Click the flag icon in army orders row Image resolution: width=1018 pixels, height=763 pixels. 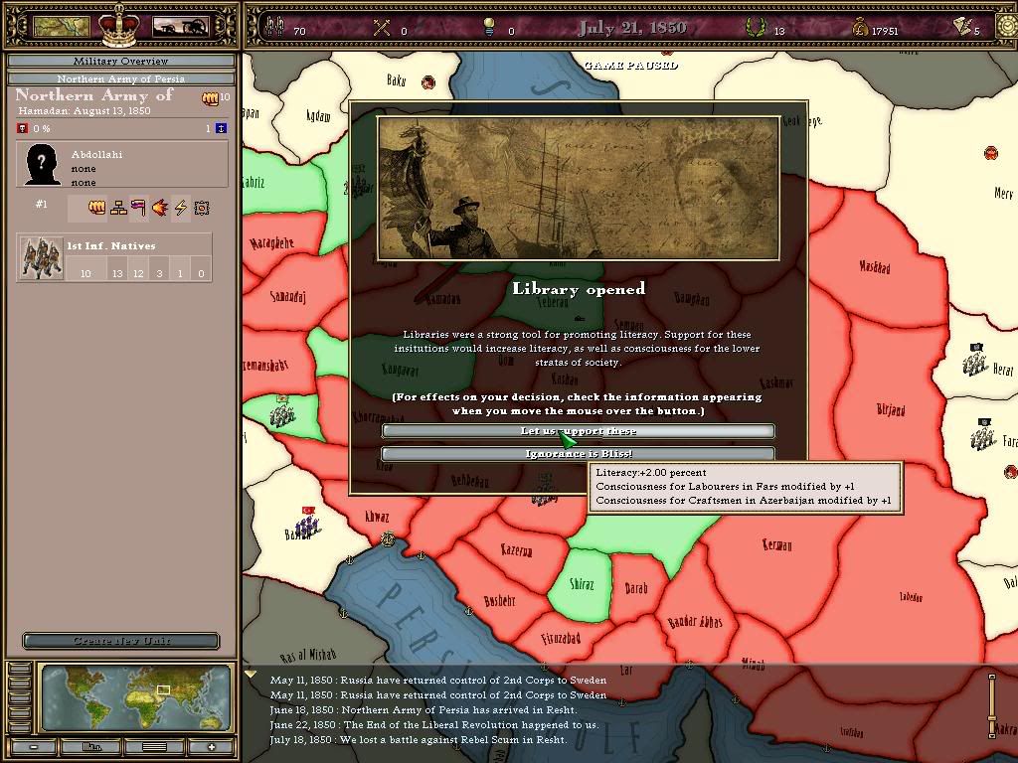click(x=138, y=208)
